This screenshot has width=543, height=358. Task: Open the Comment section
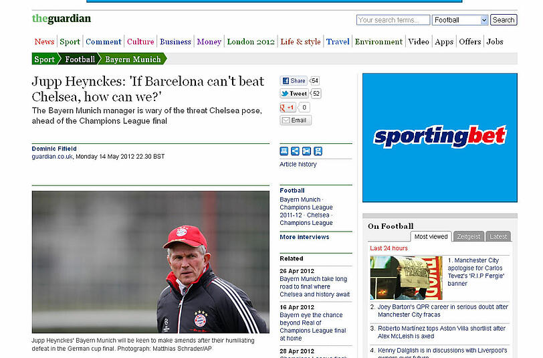[x=104, y=41]
